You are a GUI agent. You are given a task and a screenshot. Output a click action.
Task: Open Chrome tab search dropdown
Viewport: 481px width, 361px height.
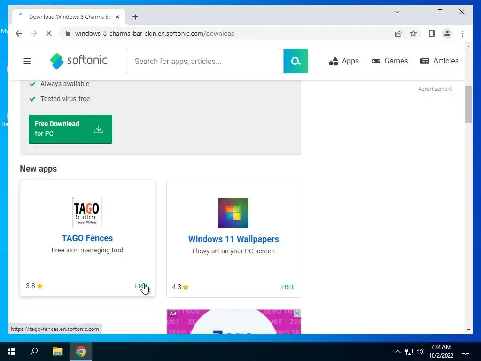[396, 12]
